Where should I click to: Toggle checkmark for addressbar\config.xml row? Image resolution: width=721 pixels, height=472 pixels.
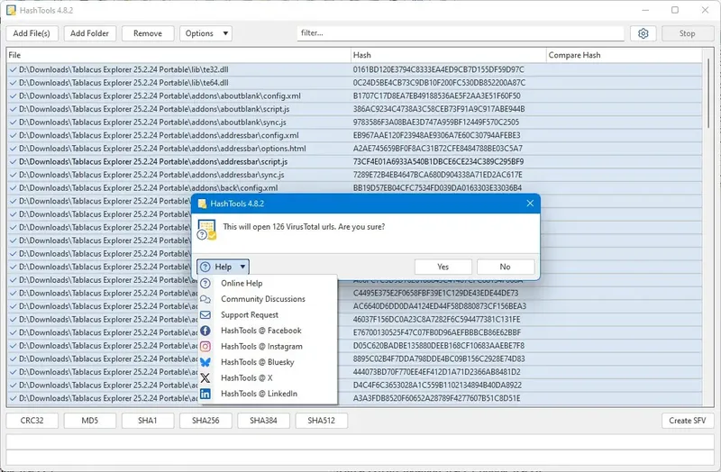[13, 136]
